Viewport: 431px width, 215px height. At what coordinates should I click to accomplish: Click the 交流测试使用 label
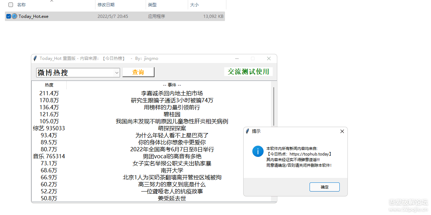tap(248, 71)
